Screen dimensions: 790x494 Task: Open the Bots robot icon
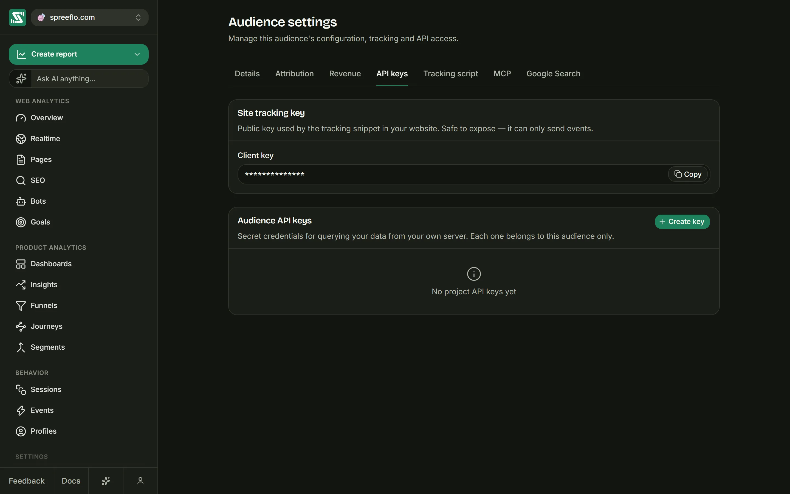pos(21,201)
